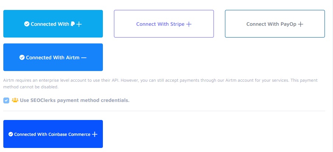The width and height of the screenshot is (333, 152).
Task: Click the Connected With Airtm button
Action: click(53, 57)
